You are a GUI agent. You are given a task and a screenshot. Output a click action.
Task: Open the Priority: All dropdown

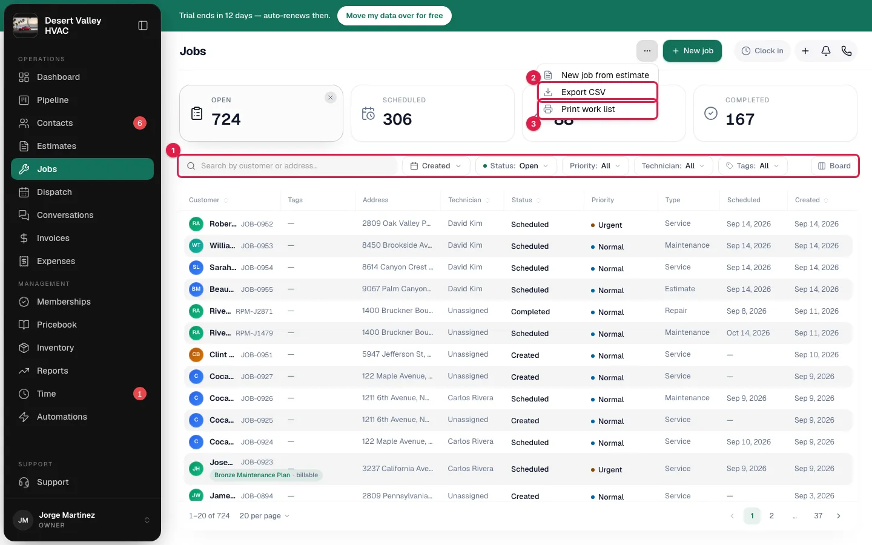pos(595,166)
